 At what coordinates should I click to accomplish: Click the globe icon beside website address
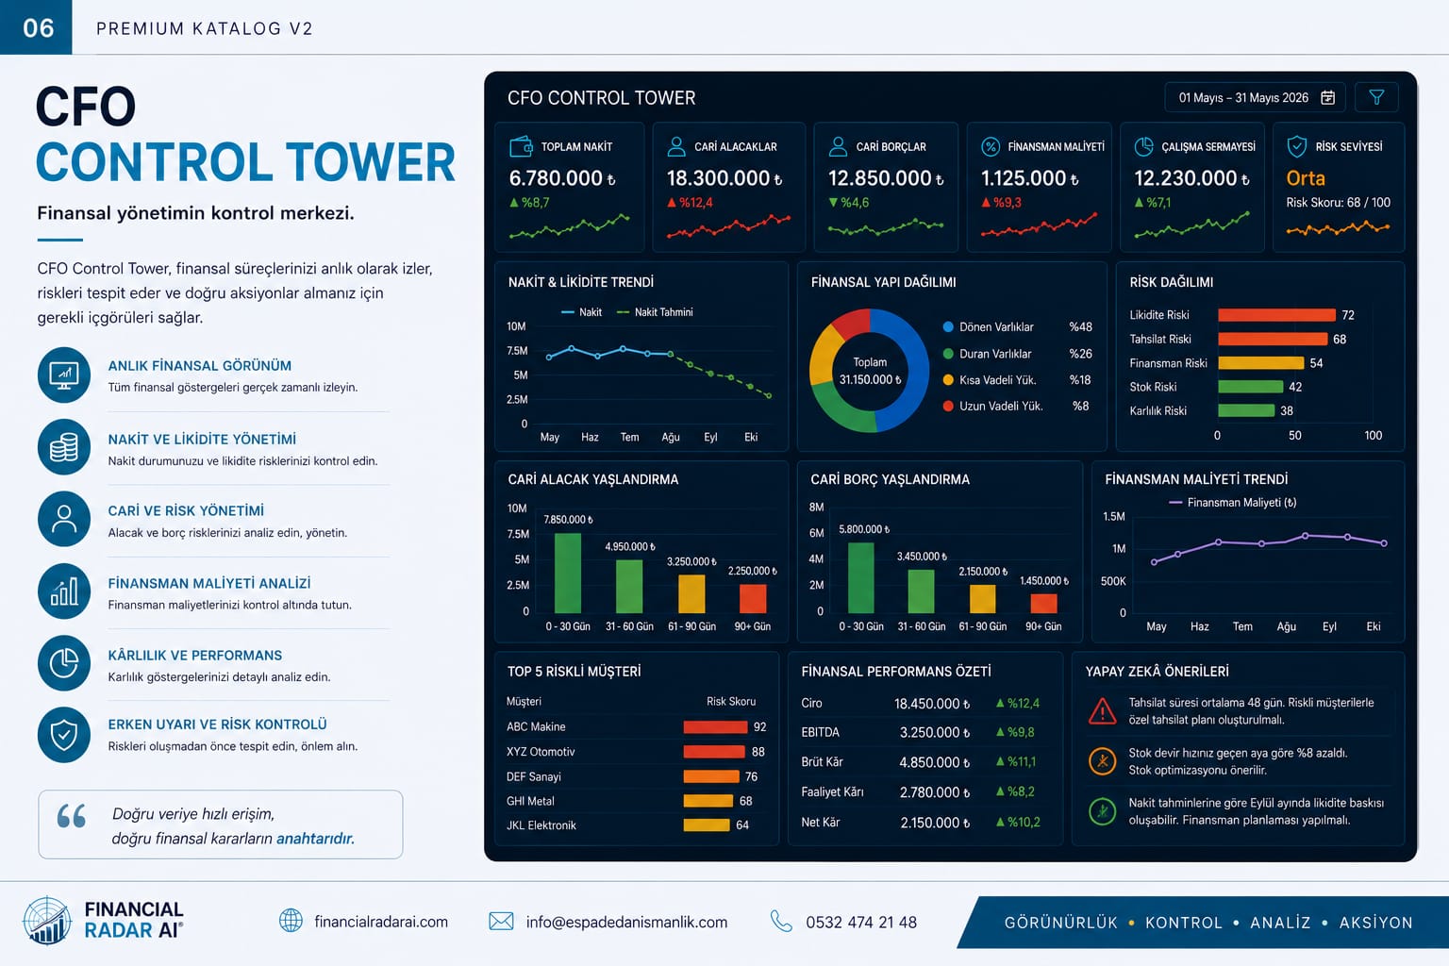point(291,921)
